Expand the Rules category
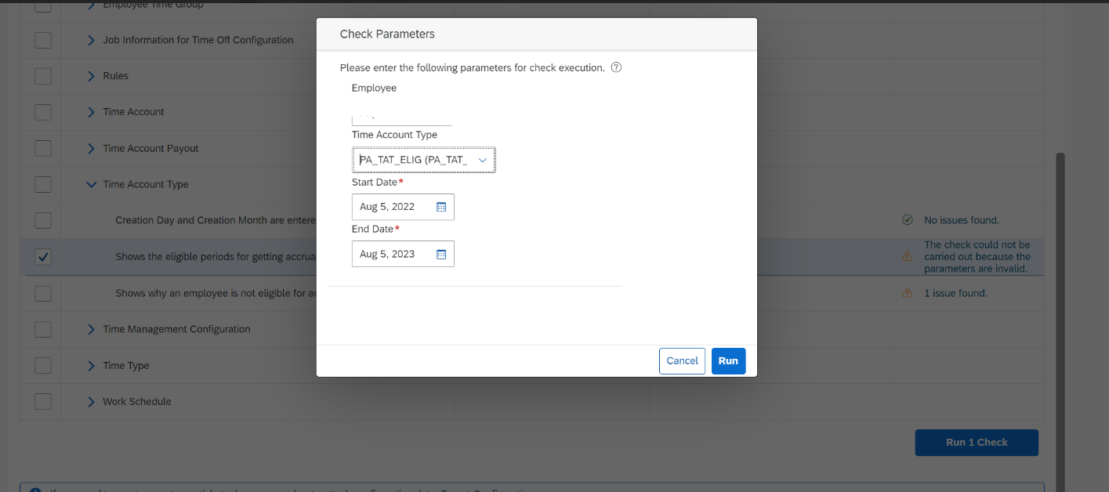This screenshot has height=492, width=1109. pos(91,76)
